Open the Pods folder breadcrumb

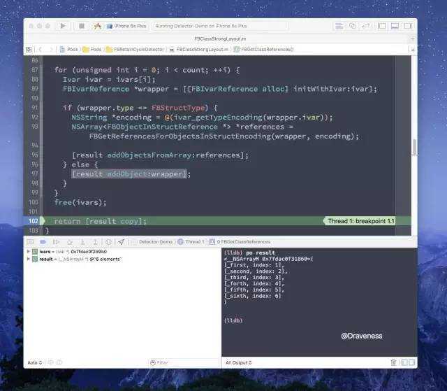coord(92,50)
